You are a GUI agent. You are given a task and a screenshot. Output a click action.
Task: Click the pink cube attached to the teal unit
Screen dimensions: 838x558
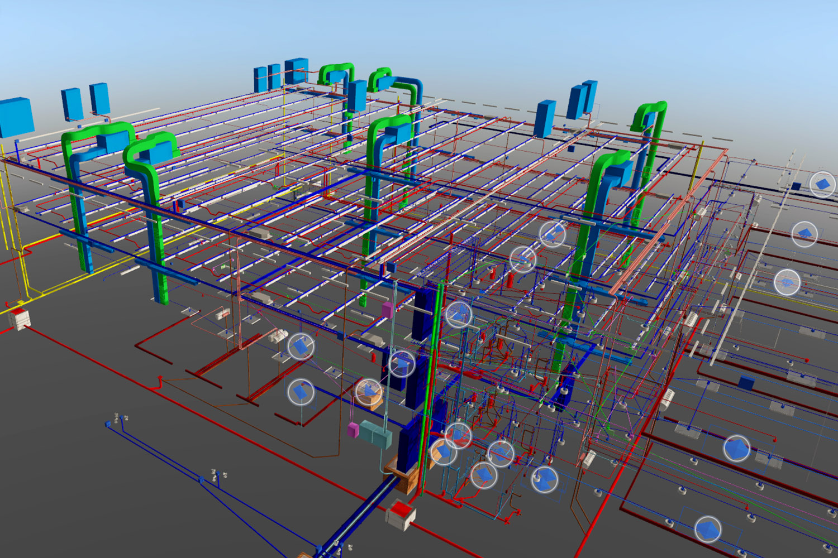pos(353,430)
